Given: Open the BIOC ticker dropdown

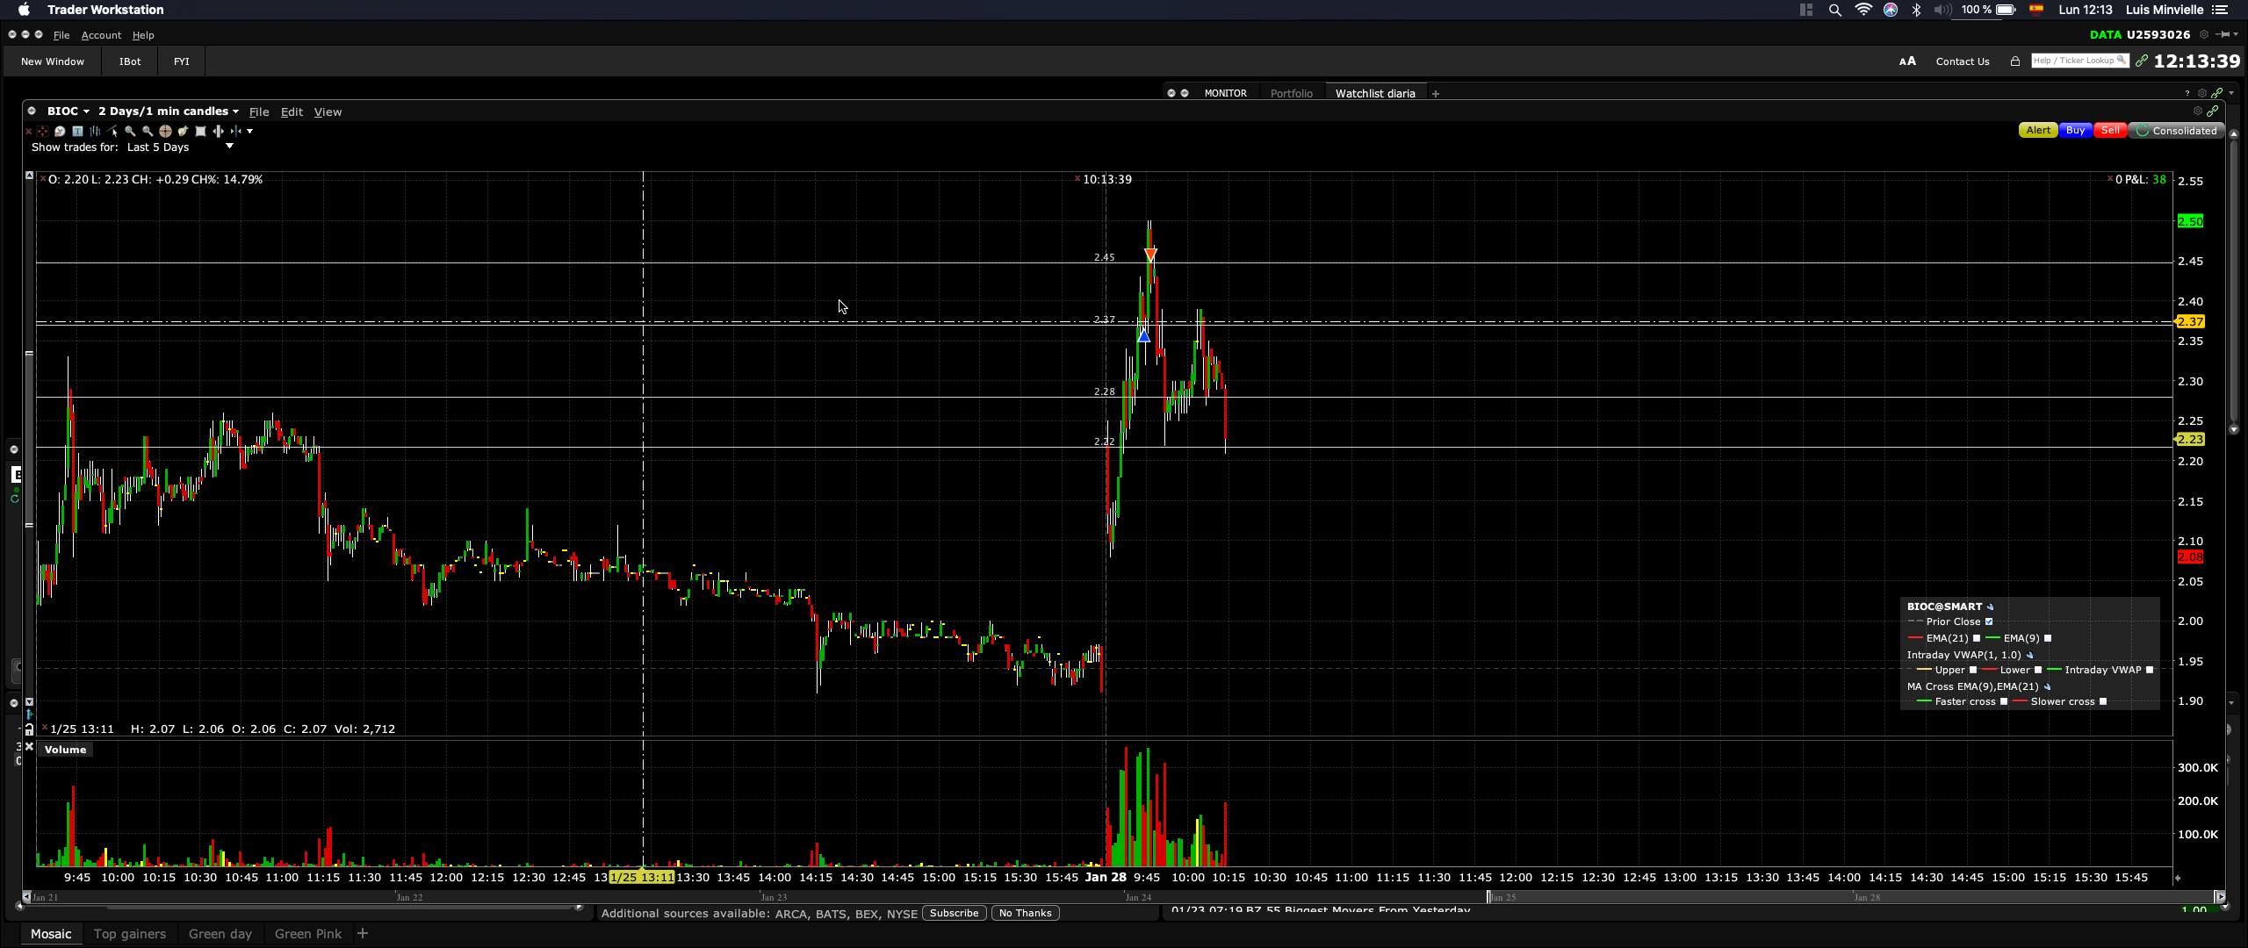Looking at the screenshot, I should [x=86, y=111].
